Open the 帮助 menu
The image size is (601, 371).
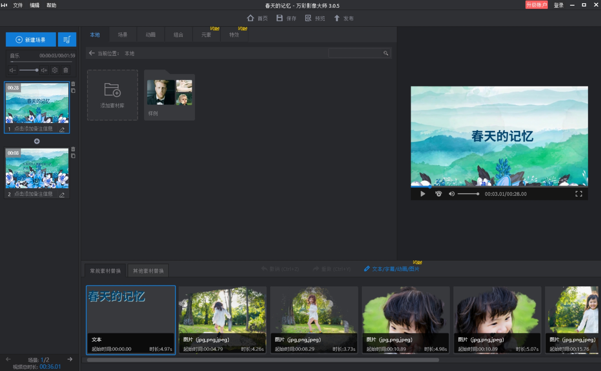tap(51, 5)
